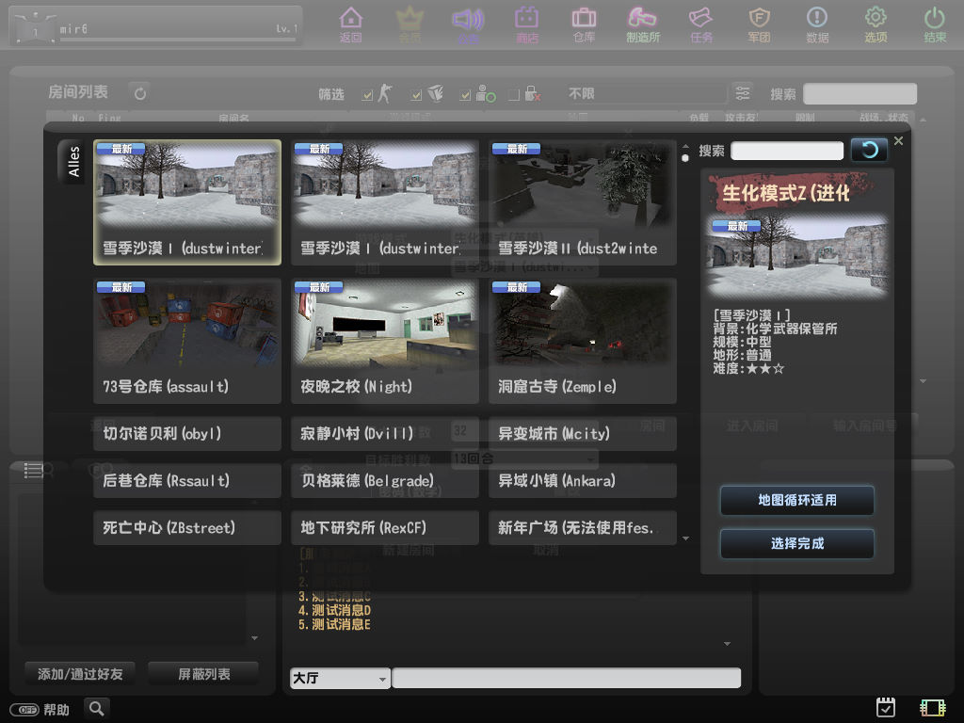Viewport: 964px width, 723px height.
Task: Refresh the 房间列表 room list
Action: [140, 93]
